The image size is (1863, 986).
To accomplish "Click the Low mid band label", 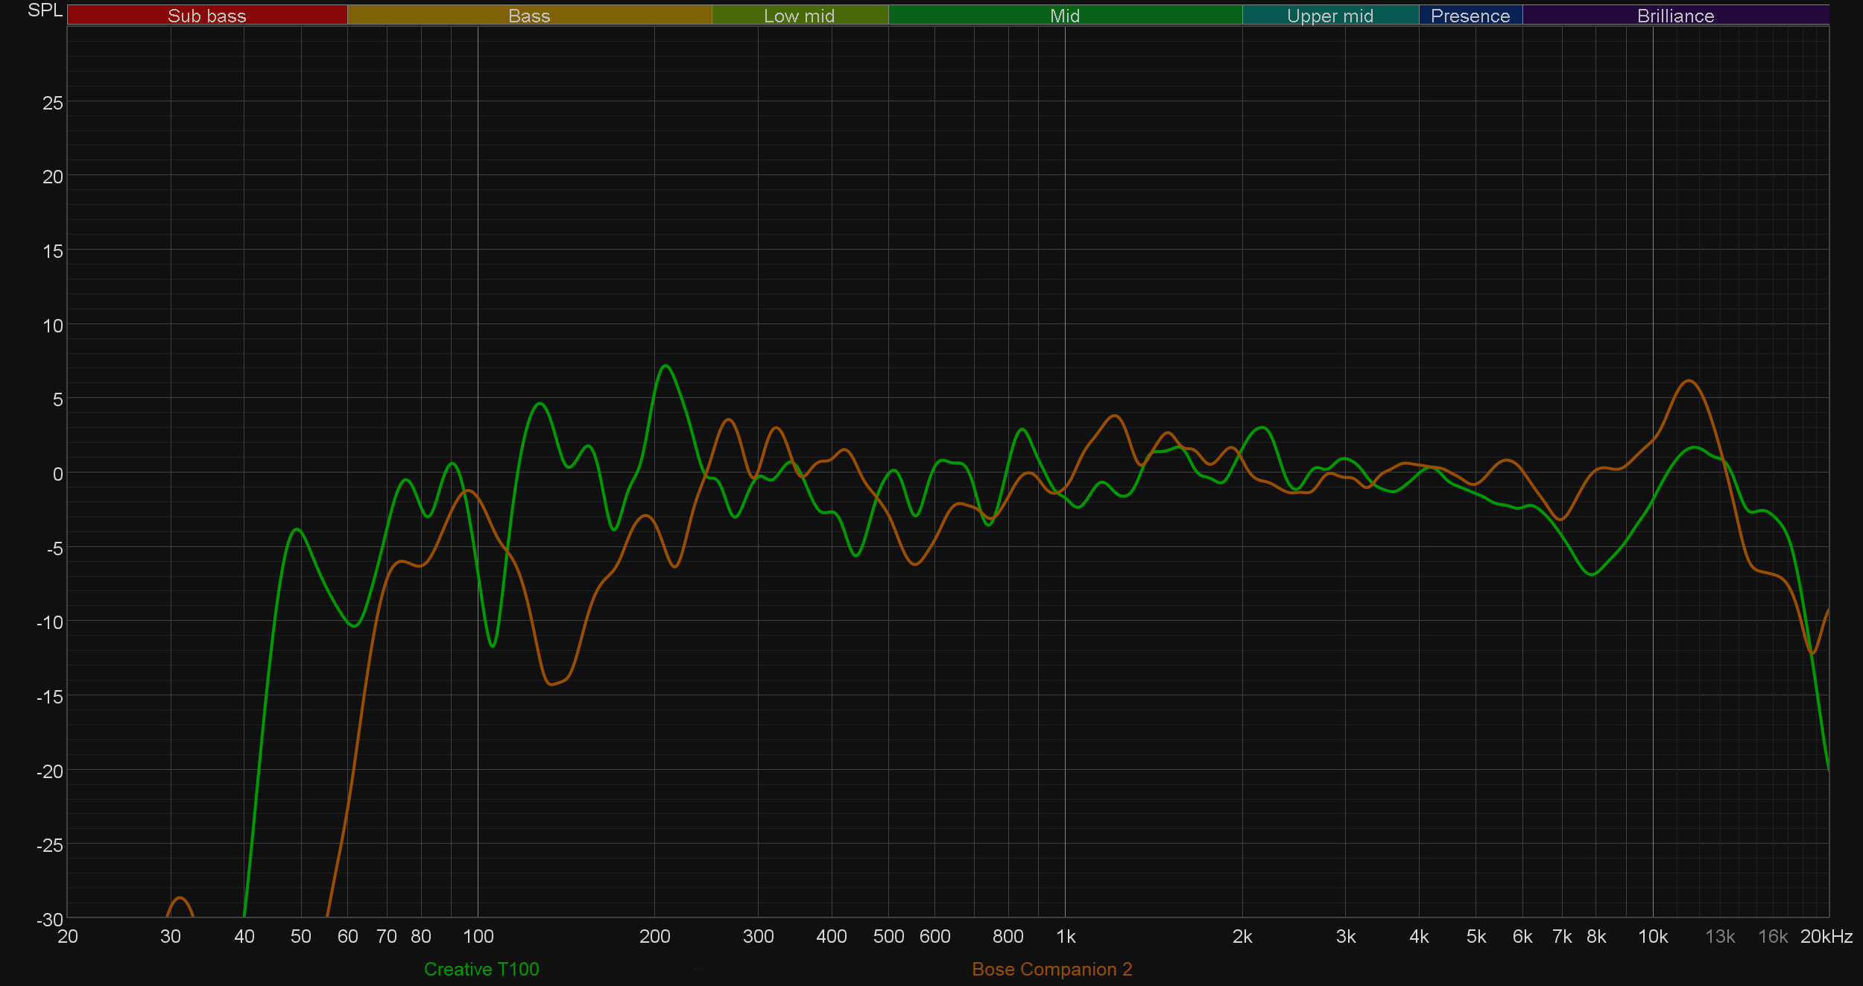I will [x=799, y=16].
